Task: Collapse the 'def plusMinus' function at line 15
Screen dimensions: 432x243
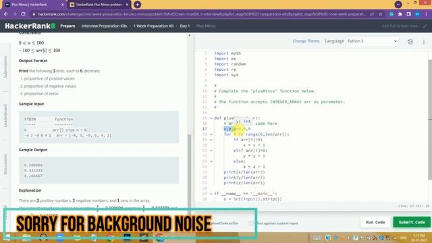Action: (211, 118)
